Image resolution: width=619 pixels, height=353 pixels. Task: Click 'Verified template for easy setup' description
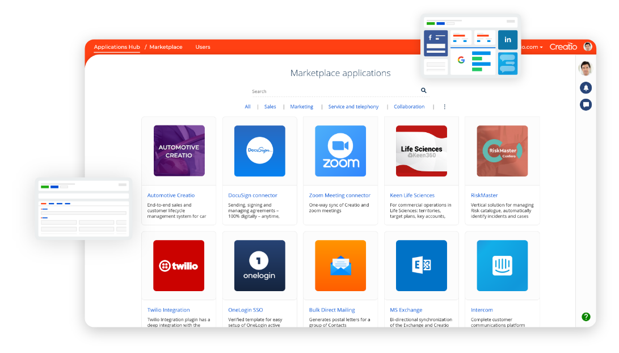coord(255,322)
